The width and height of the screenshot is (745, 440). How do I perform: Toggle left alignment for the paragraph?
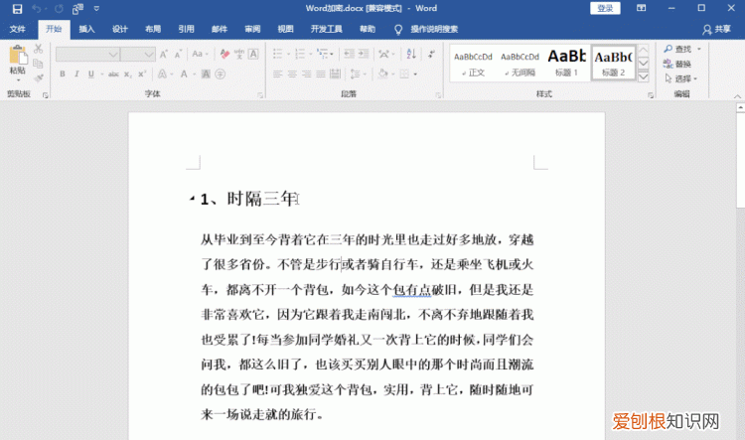click(278, 74)
